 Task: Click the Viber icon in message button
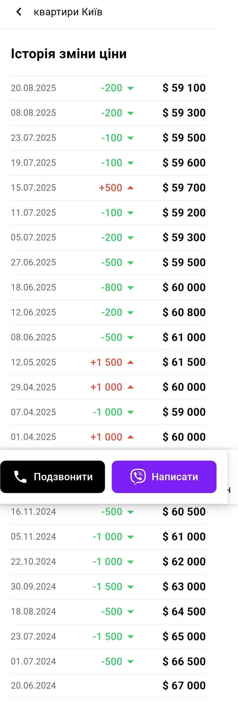138,477
